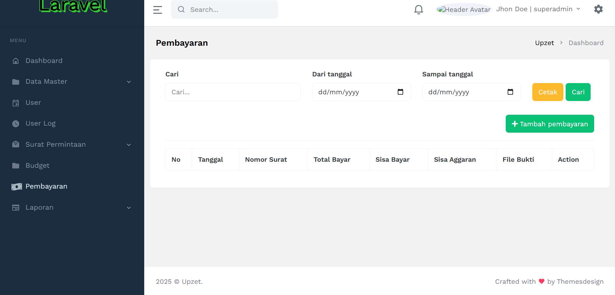Click the Header Avatar image
Viewport: 615px width, 295px height.
coord(464,10)
